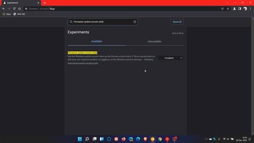Viewport: 254px width, 143px height.
Task: Launch Microsoft Edge from the taskbar
Action: click(138, 139)
